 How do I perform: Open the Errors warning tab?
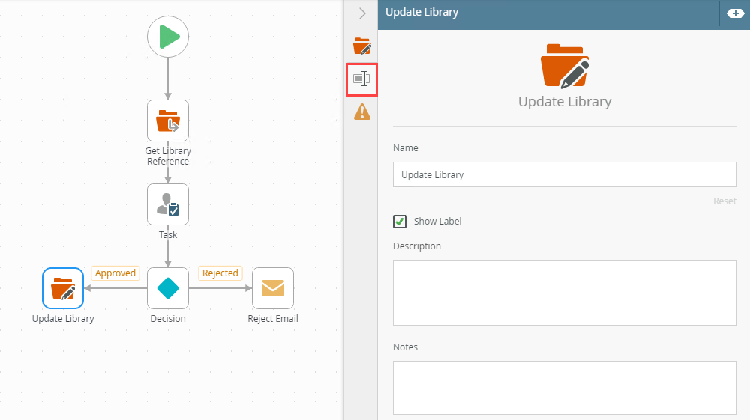[x=362, y=112]
